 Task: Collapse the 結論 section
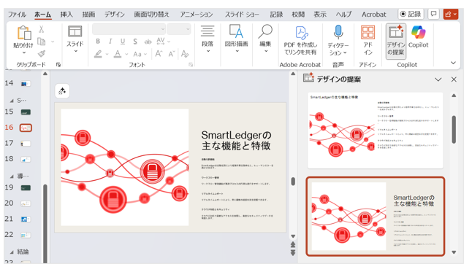(x=12, y=252)
